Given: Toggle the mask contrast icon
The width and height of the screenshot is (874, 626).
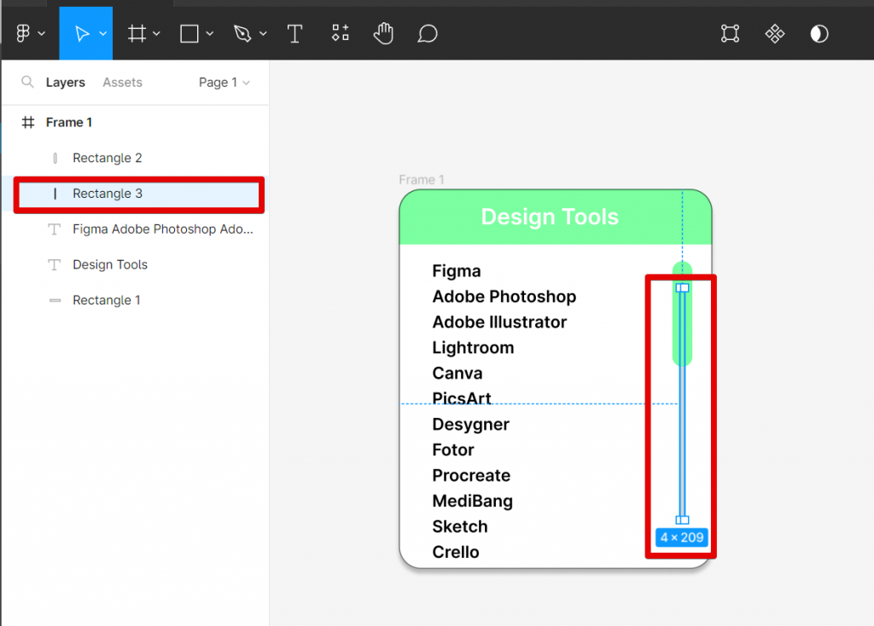Looking at the screenshot, I should coord(819,33).
